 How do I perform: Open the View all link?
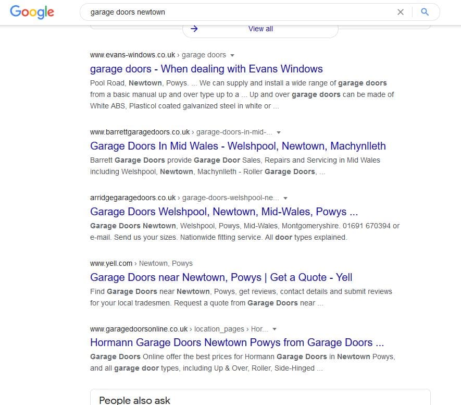click(260, 29)
